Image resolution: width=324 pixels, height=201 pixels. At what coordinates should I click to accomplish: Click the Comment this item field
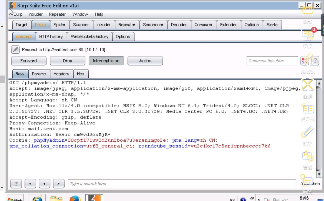click(x=273, y=61)
